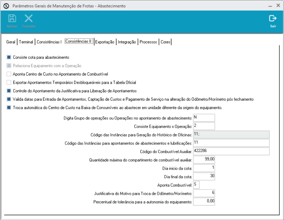Click the Dia inicio da cota field

pyautogui.click(x=204, y=168)
